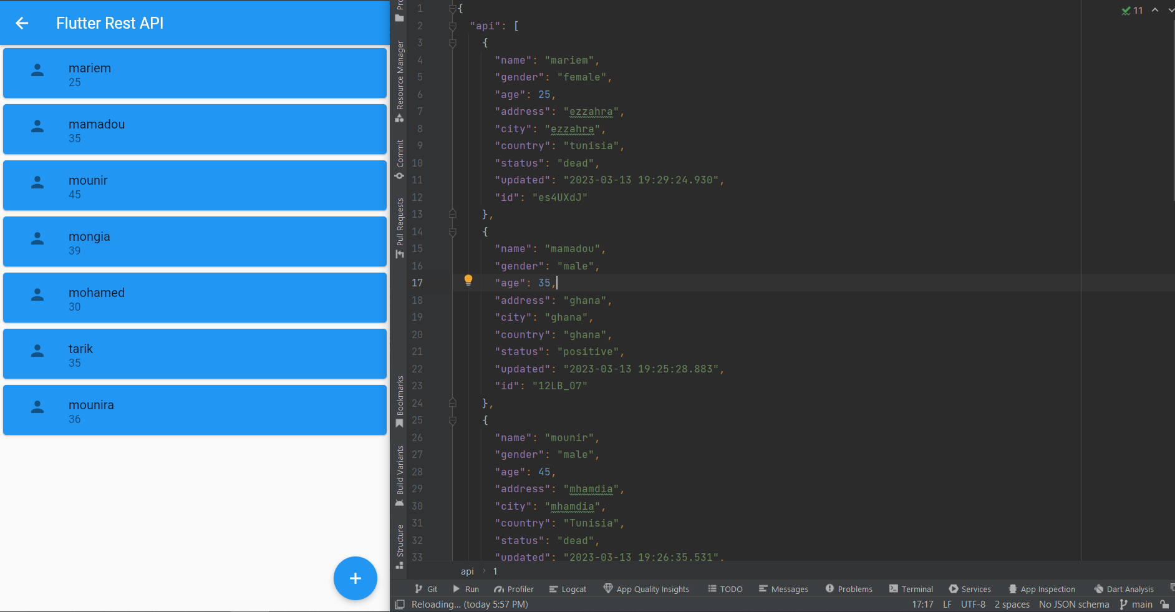This screenshot has width=1175, height=612.
Task: Open the Structure side panel
Action: click(x=400, y=546)
